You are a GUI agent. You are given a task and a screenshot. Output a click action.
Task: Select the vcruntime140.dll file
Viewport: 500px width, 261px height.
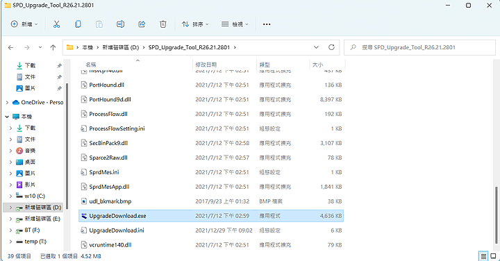click(x=211, y=245)
